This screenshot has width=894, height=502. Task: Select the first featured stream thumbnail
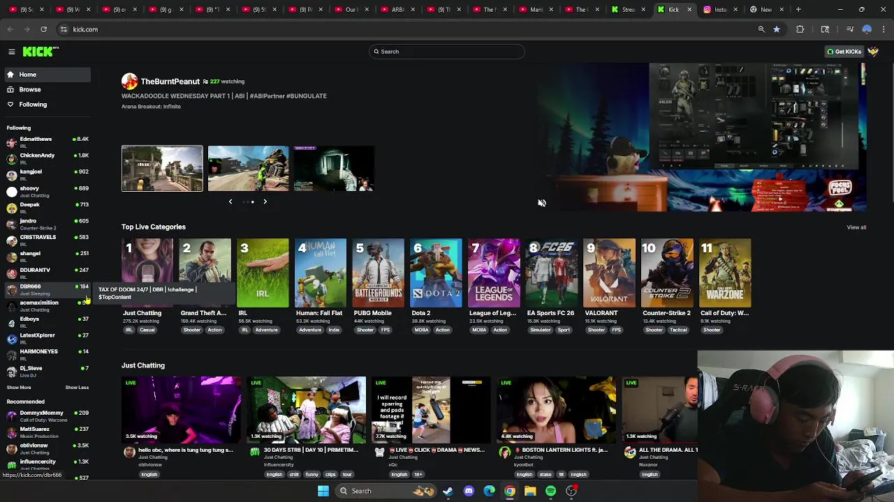coord(162,168)
